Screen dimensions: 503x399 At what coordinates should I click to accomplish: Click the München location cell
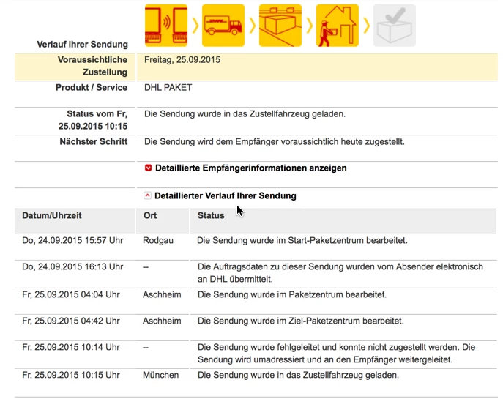point(161,376)
